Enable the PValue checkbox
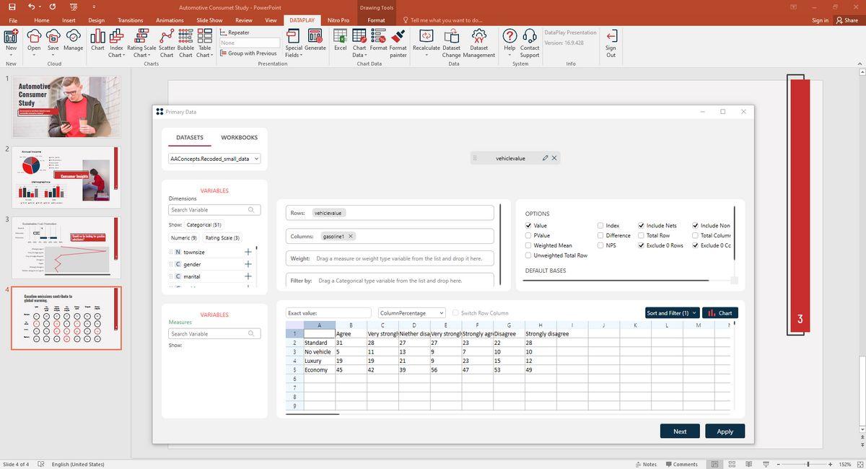The height and width of the screenshot is (469, 866). point(528,235)
